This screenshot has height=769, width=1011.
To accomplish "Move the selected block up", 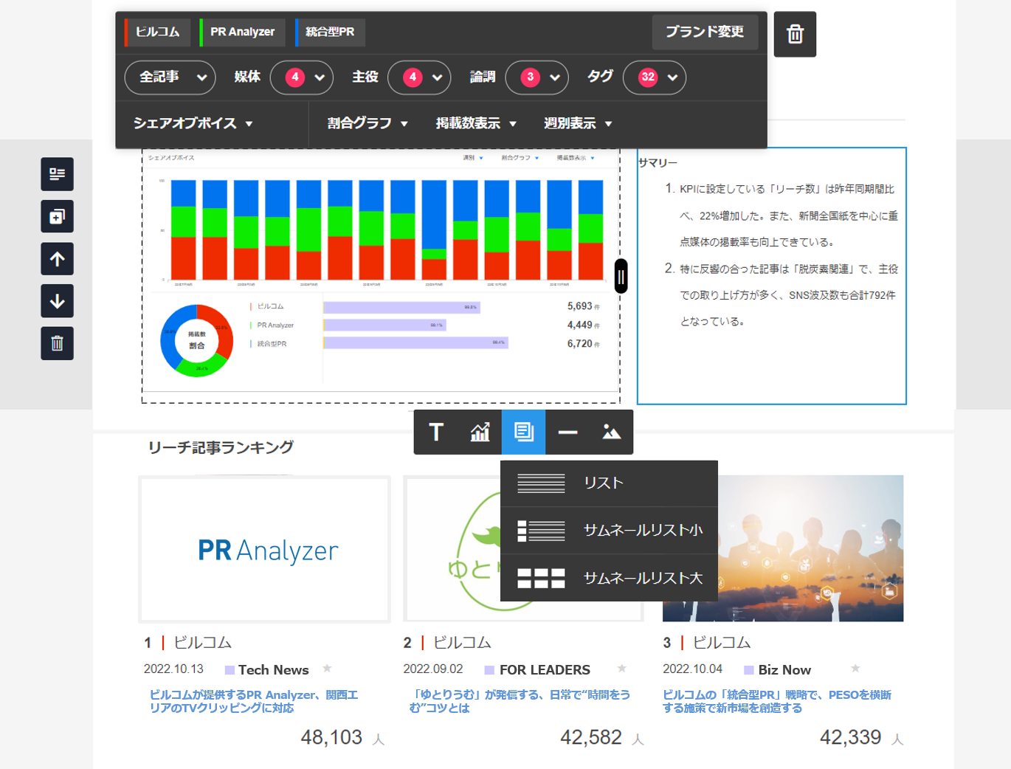I will point(57,259).
